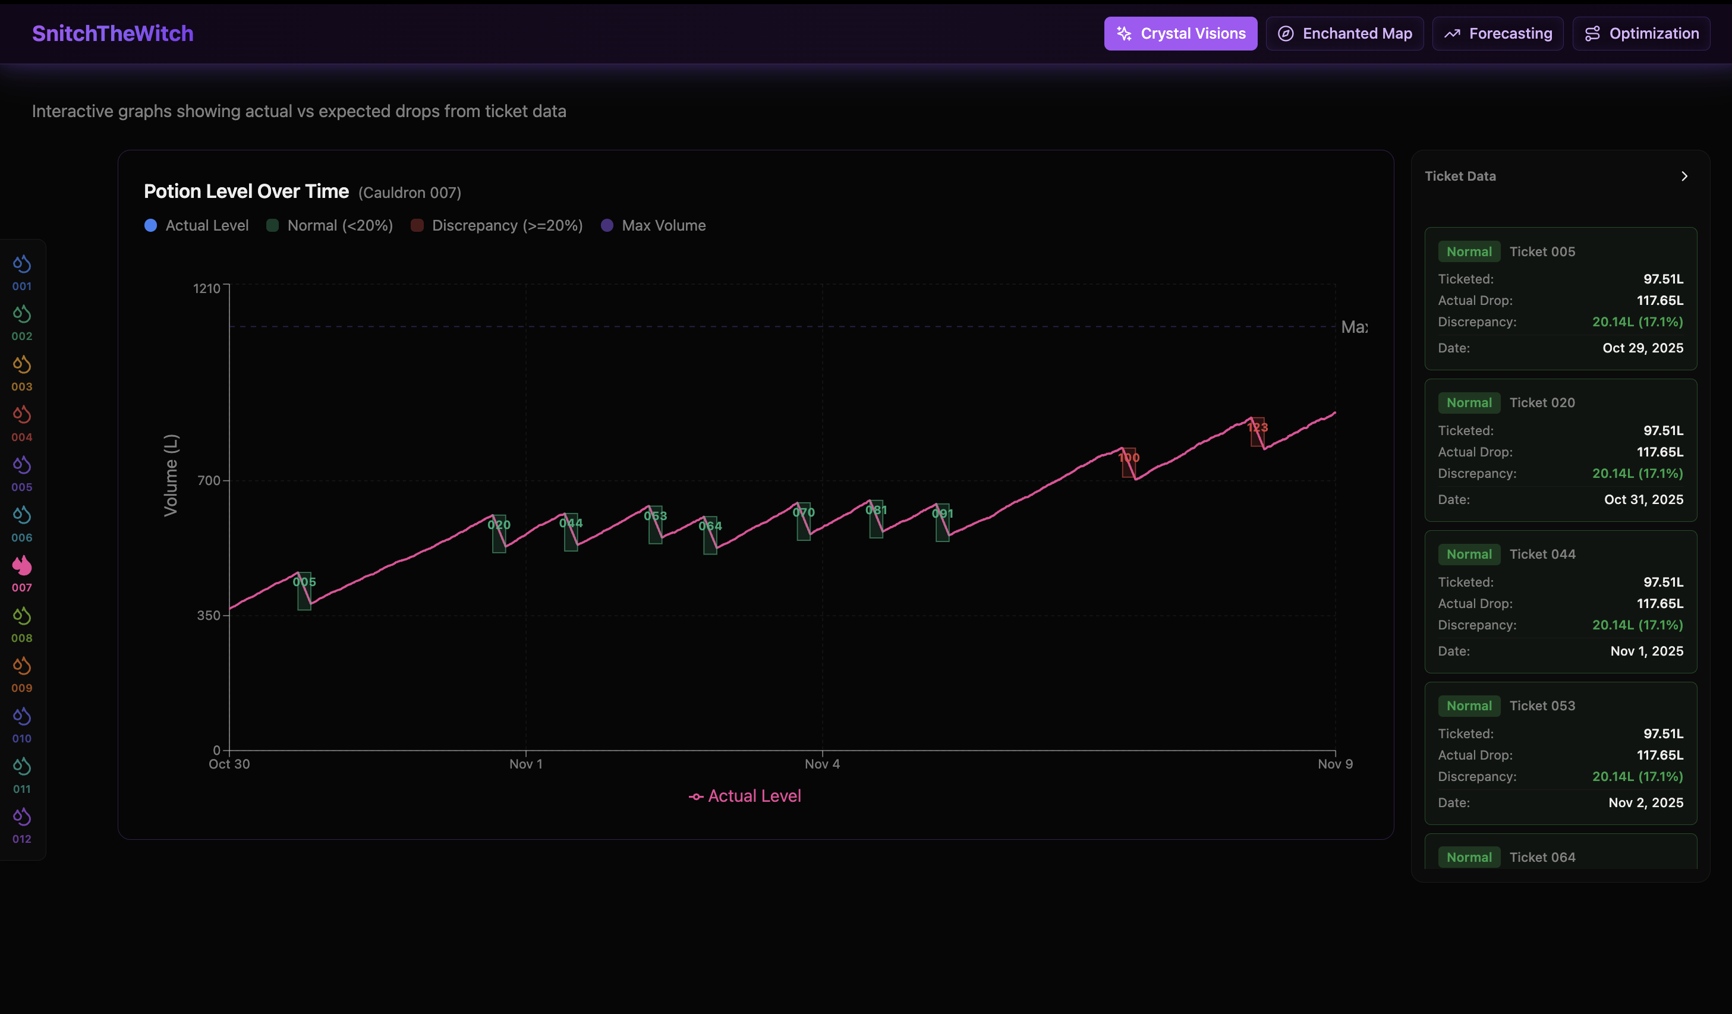This screenshot has height=1014, width=1732.
Task: Open the Ticket 044 card
Action: pyautogui.click(x=1560, y=602)
